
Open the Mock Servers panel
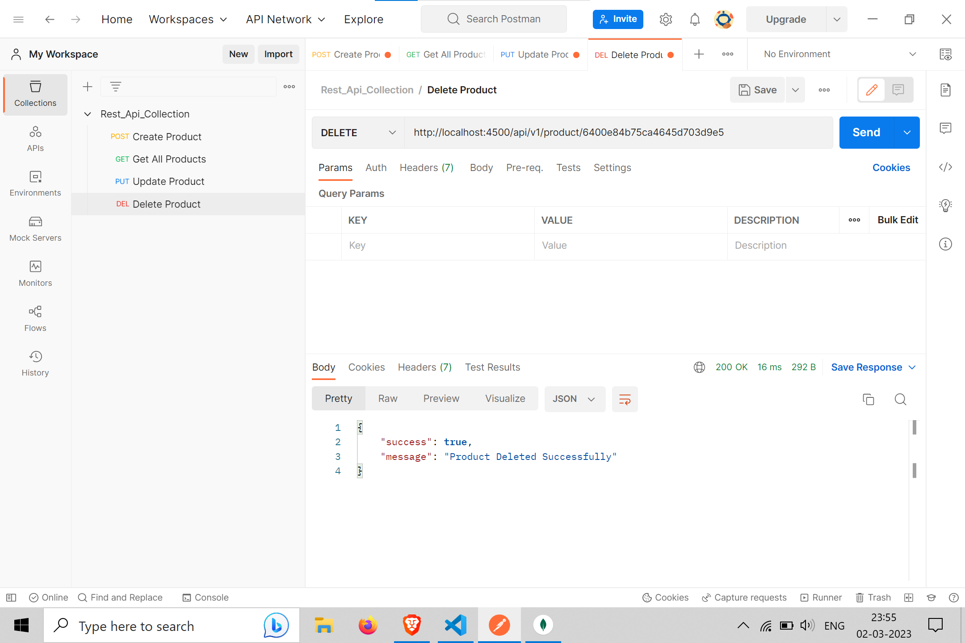pyautogui.click(x=35, y=228)
